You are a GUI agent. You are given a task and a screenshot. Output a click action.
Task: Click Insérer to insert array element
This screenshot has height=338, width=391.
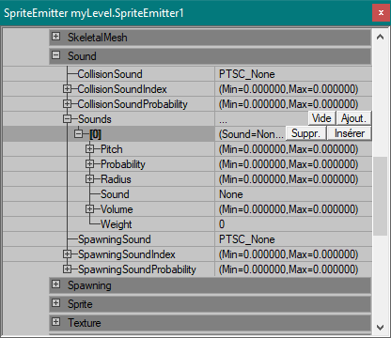coord(350,133)
